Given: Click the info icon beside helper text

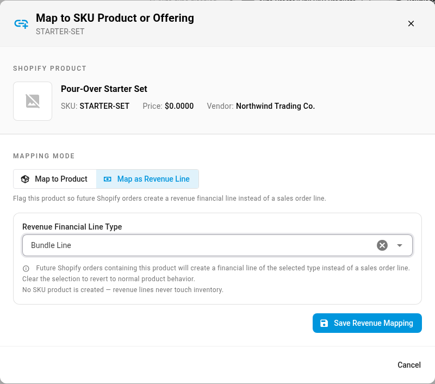Looking at the screenshot, I should pyautogui.click(x=26, y=269).
